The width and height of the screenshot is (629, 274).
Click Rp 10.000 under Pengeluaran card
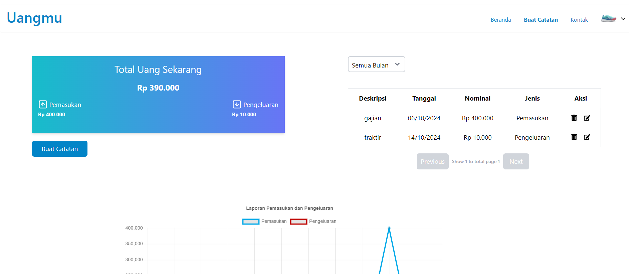coord(244,114)
